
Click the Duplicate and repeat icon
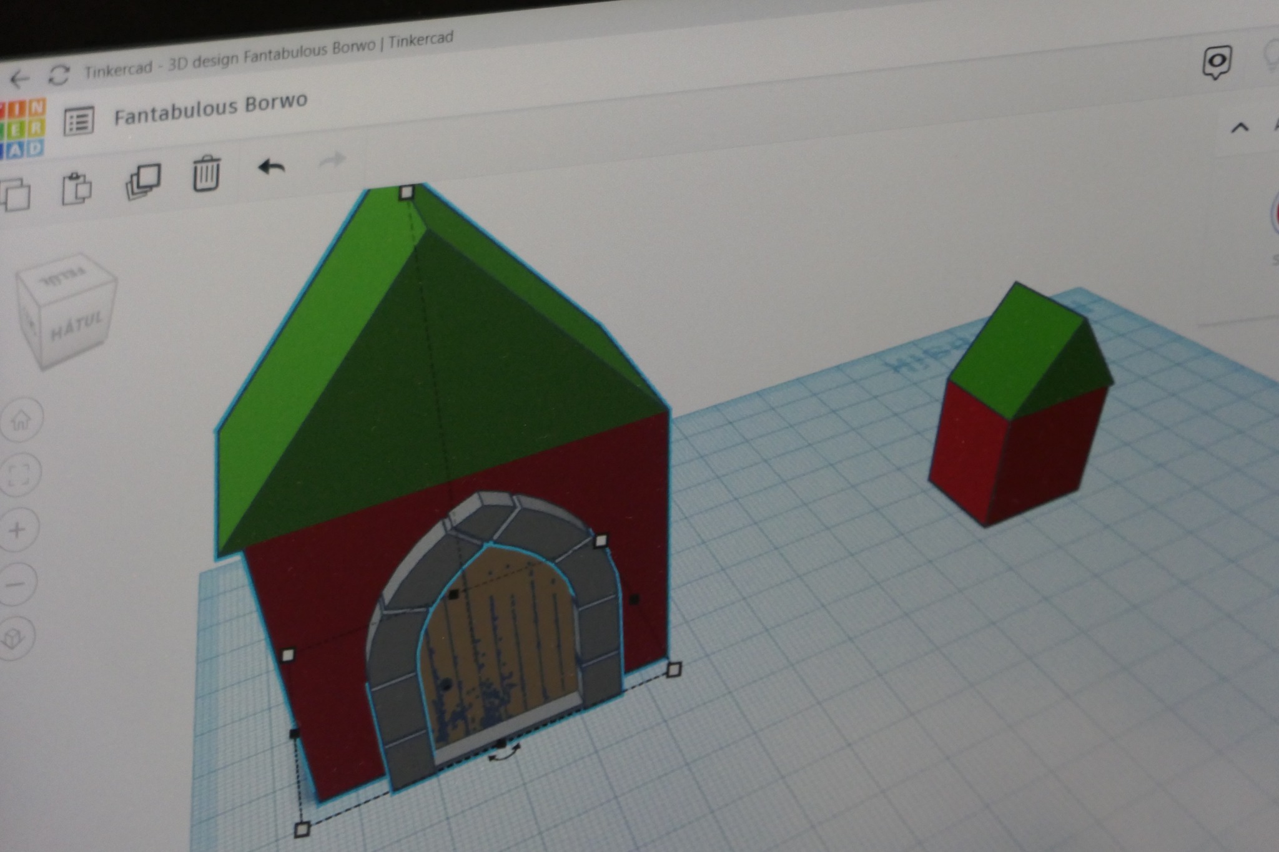tap(143, 182)
